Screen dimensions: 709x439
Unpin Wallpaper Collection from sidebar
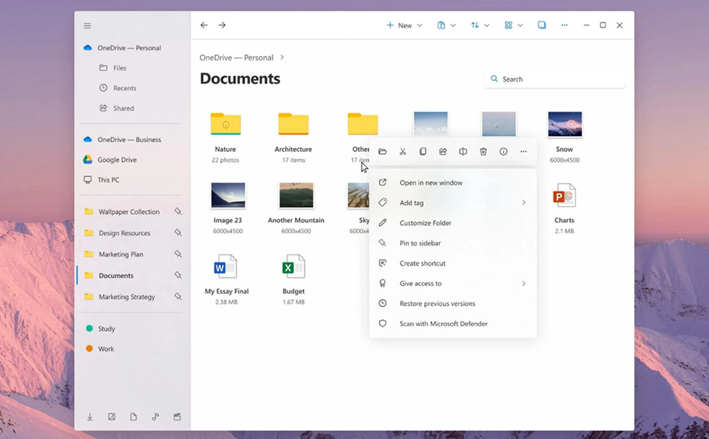(x=178, y=211)
